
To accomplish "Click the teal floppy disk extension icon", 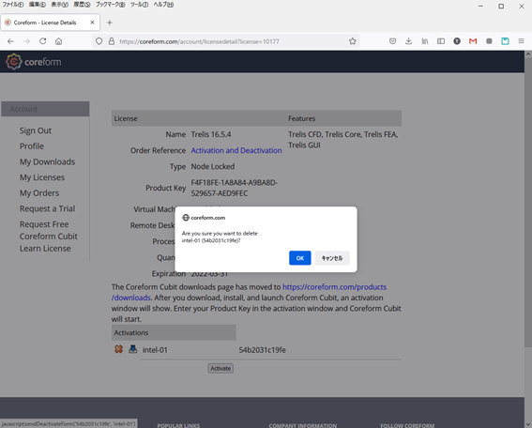I will pyautogui.click(x=505, y=41).
